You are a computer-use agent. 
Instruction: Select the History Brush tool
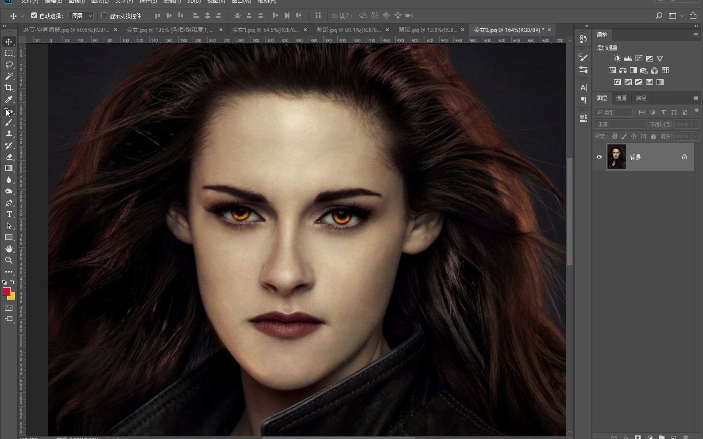9,145
